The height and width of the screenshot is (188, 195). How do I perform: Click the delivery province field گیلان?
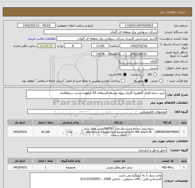tap(139, 61)
